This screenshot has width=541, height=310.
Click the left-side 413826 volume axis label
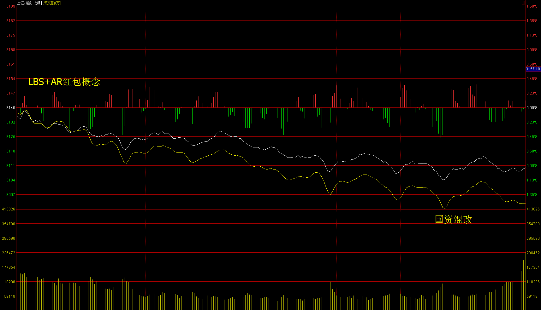point(9,209)
